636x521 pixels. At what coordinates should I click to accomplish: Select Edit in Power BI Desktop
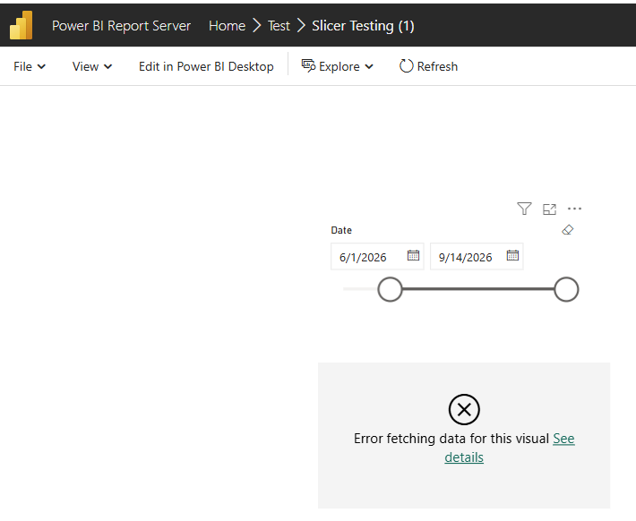(206, 66)
